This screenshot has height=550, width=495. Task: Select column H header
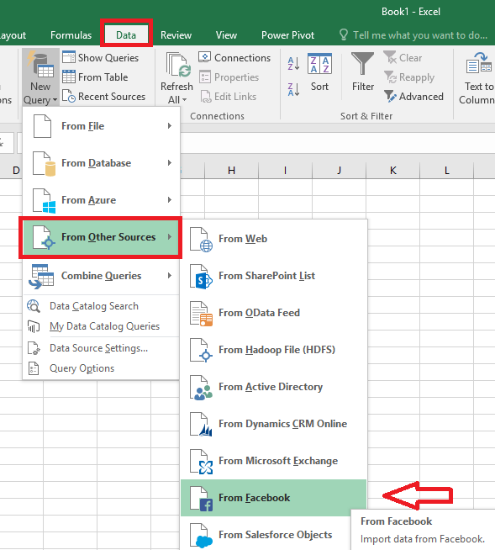pyautogui.click(x=231, y=171)
